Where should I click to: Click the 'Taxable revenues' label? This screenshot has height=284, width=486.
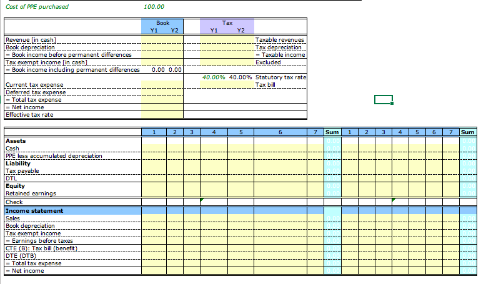tap(280, 40)
